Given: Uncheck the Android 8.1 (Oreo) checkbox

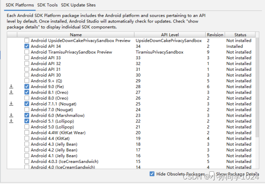Looking at the screenshot, I should 27,92.
